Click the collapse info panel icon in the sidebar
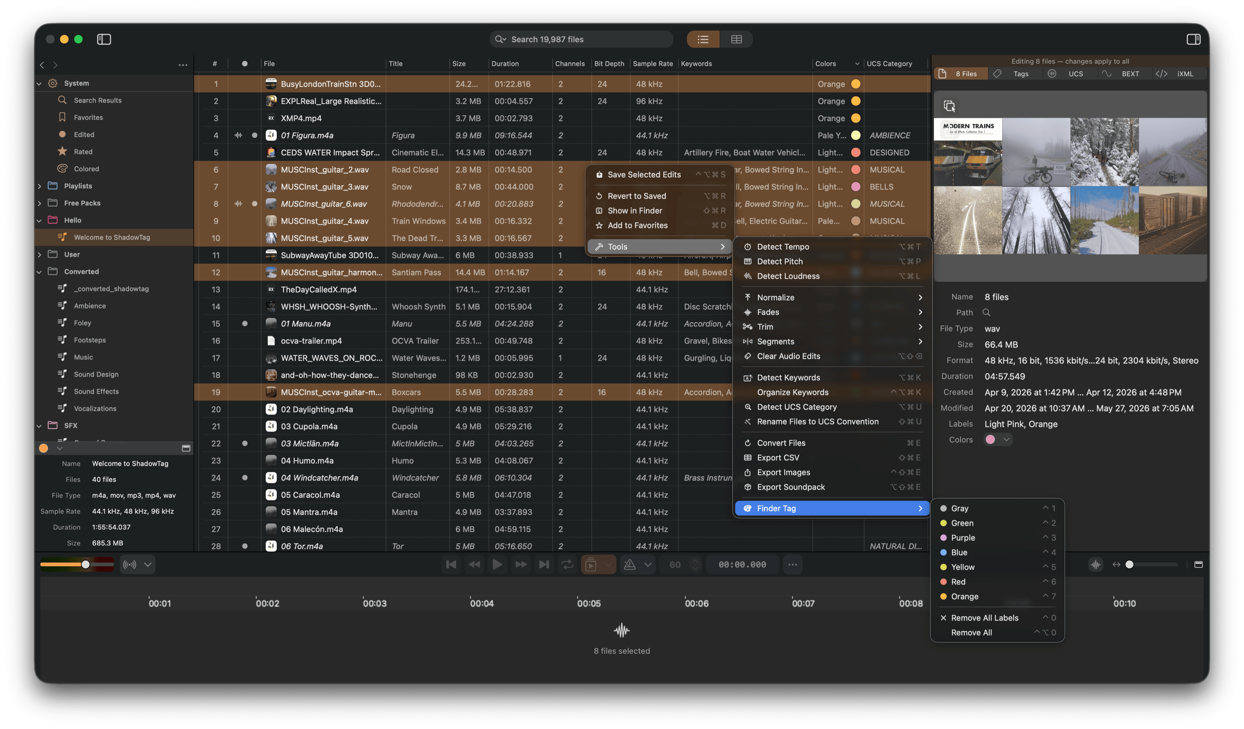This screenshot has width=1244, height=729. pyautogui.click(x=186, y=448)
